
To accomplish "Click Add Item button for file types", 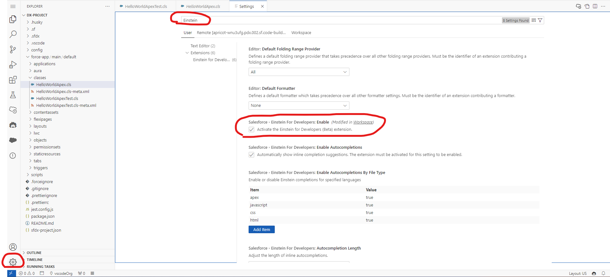I will click(262, 229).
